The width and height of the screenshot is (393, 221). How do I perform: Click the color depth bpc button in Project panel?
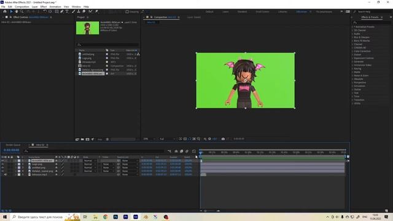pos(99,139)
